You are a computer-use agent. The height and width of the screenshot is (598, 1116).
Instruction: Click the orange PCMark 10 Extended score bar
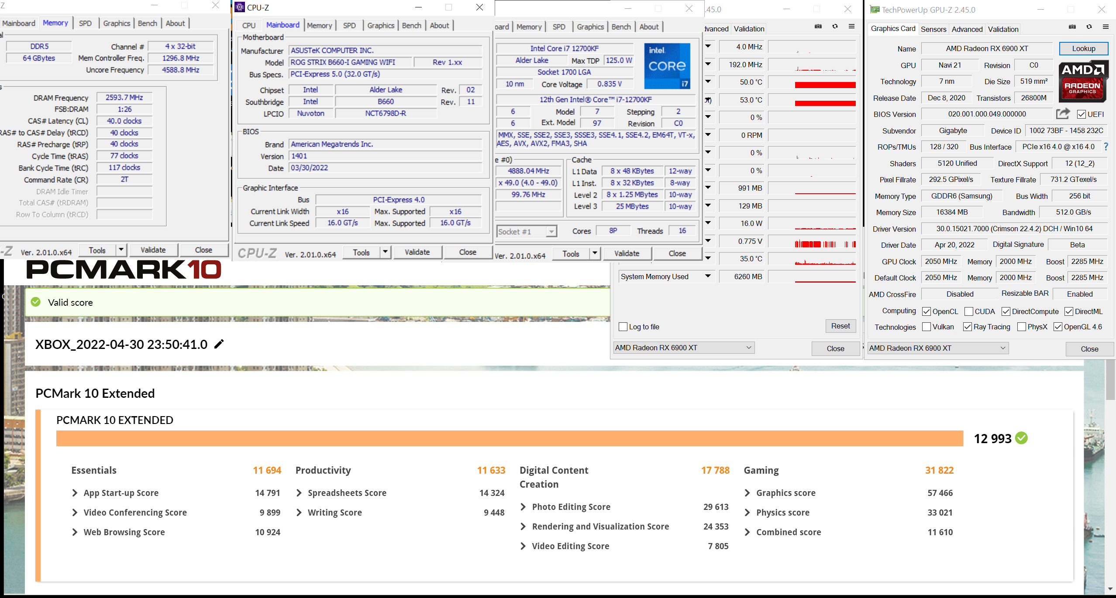(x=510, y=438)
